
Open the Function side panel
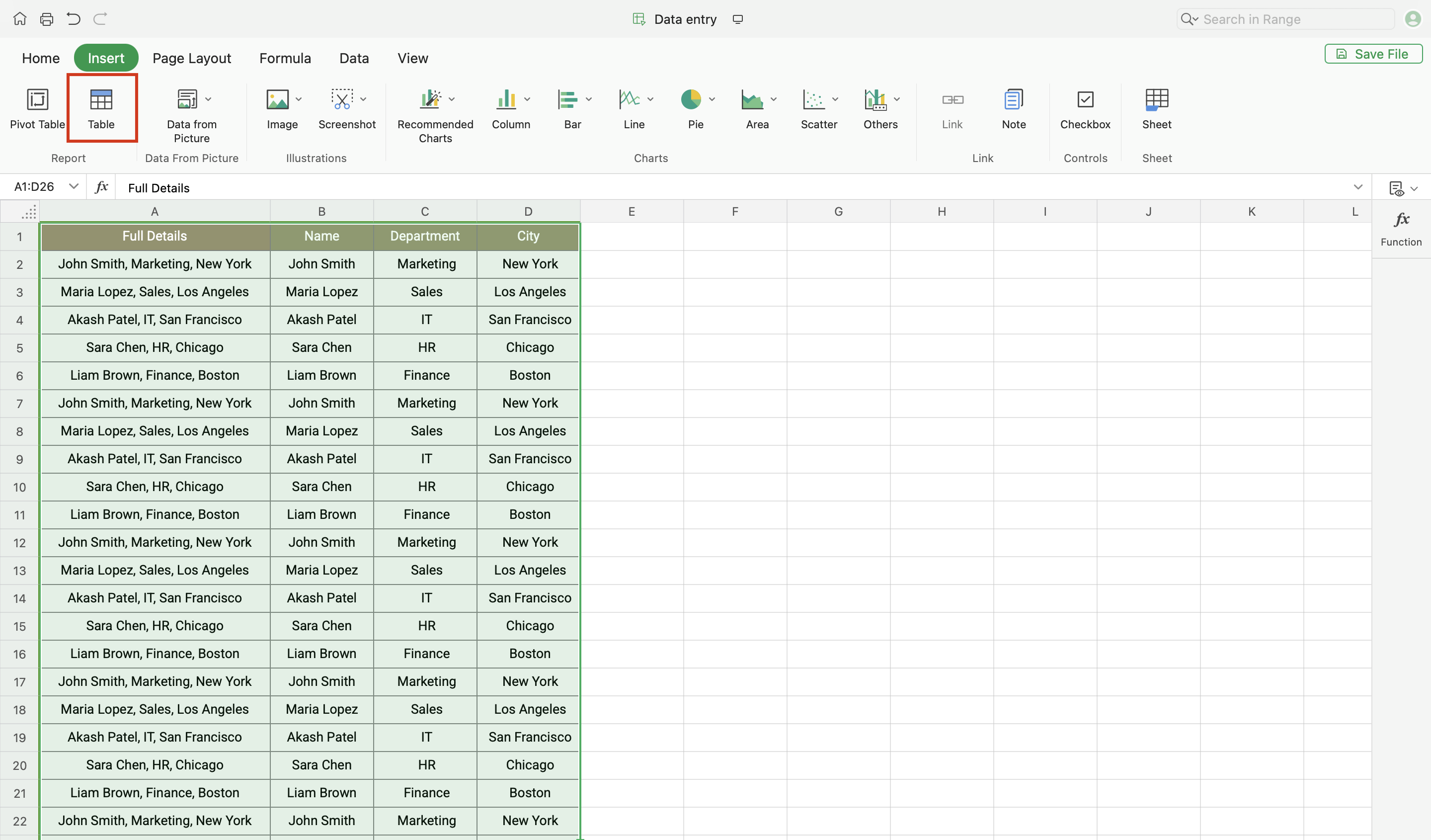[1401, 228]
